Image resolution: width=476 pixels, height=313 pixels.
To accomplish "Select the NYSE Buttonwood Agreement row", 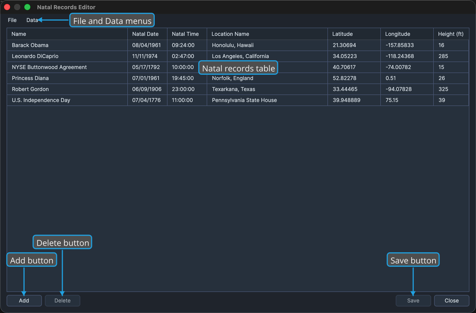I will [x=238, y=67].
